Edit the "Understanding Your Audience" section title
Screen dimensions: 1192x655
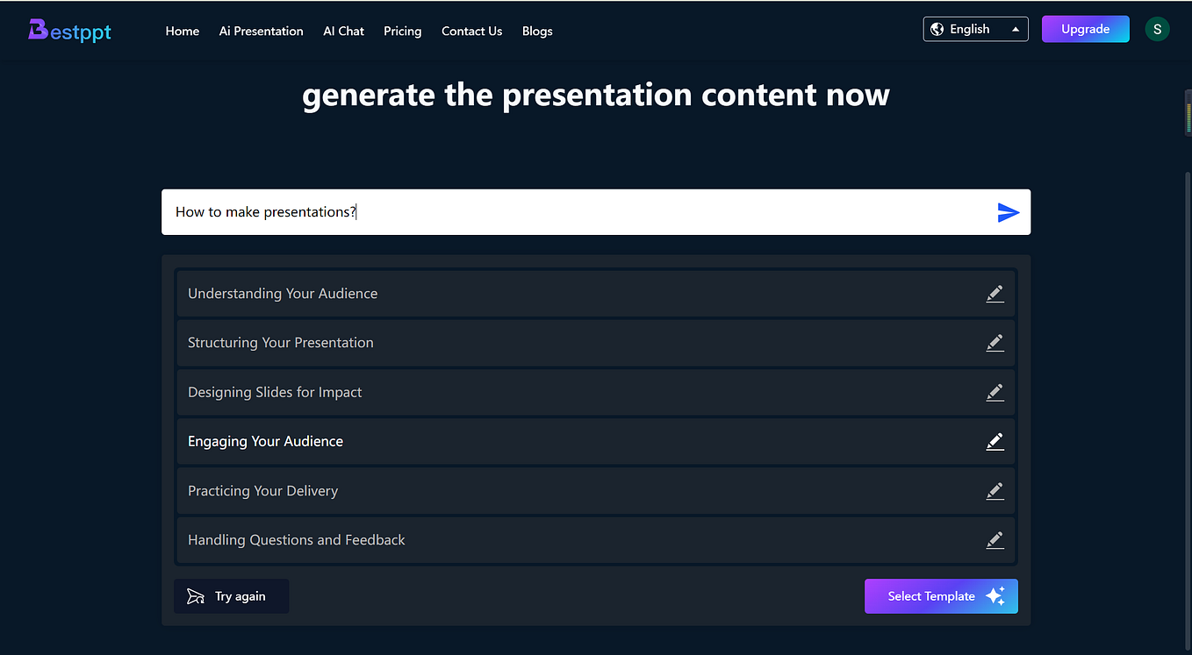click(995, 294)
